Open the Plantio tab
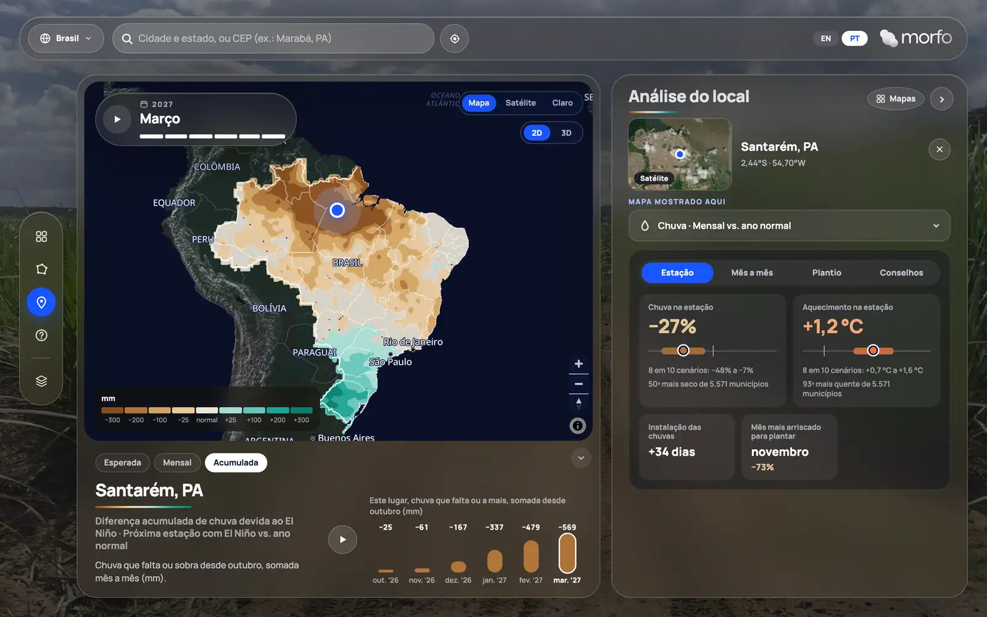The width and height of the screenshot is (987, 617). (x=827, y=273)
